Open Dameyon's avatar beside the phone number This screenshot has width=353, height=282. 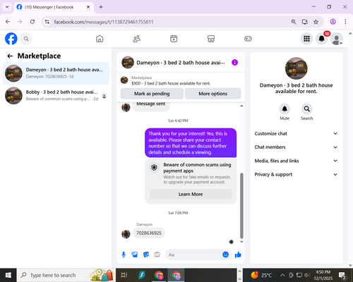tap(126, 234)
